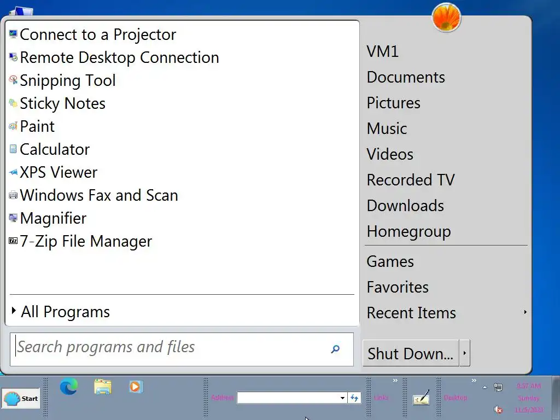The width and height of the screenshot is (560, 420).
Task: Open Recorded TV
Action: 411,180
